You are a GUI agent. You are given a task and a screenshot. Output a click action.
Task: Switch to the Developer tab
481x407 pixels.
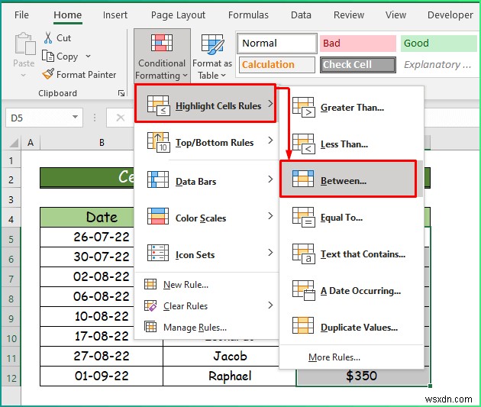[450, 15]
